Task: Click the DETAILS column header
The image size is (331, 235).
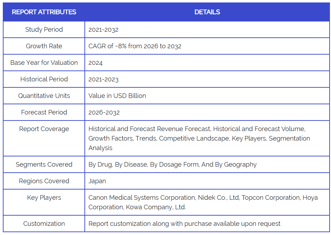Action: (x=207, y=12)
